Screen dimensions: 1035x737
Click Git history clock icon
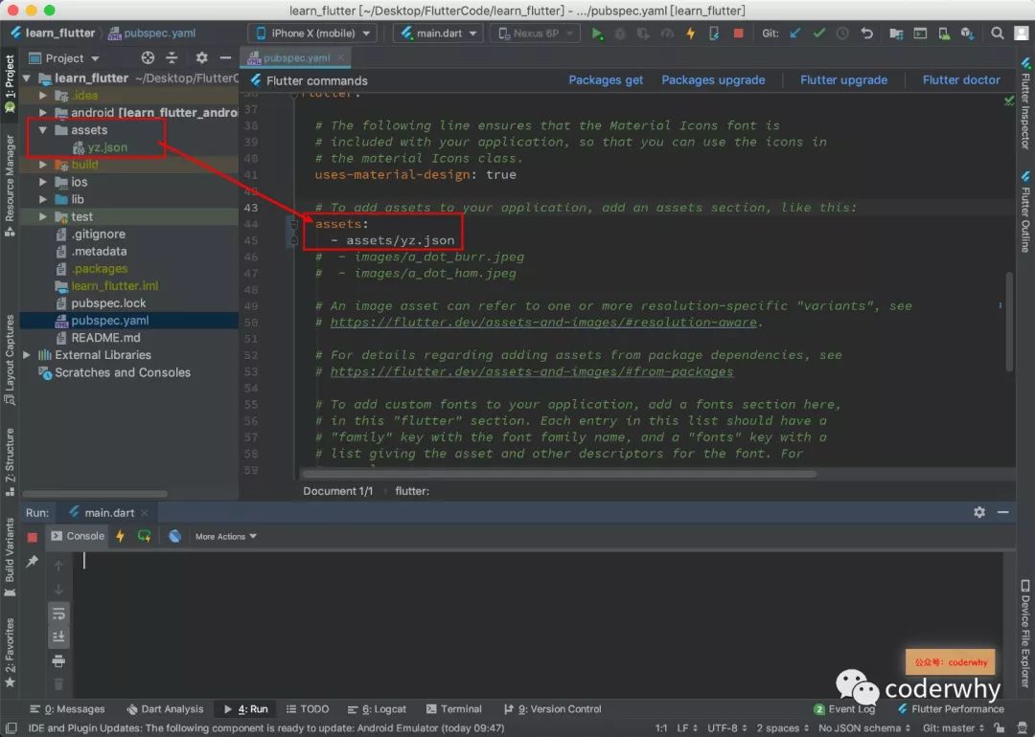click(x=843, y=33)
